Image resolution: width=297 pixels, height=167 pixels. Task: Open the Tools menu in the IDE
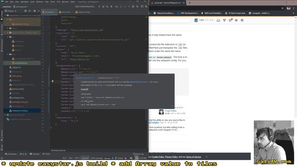52,2
